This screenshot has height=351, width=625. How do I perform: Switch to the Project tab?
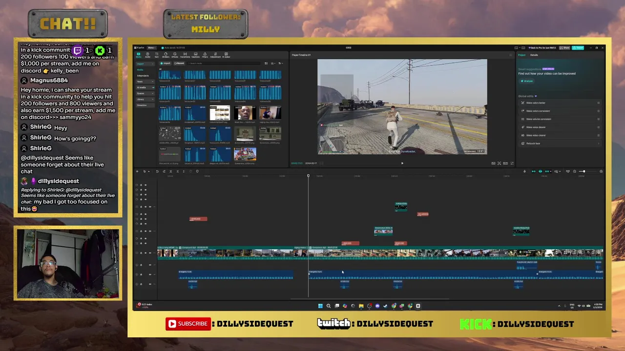[x=521, y=55]
